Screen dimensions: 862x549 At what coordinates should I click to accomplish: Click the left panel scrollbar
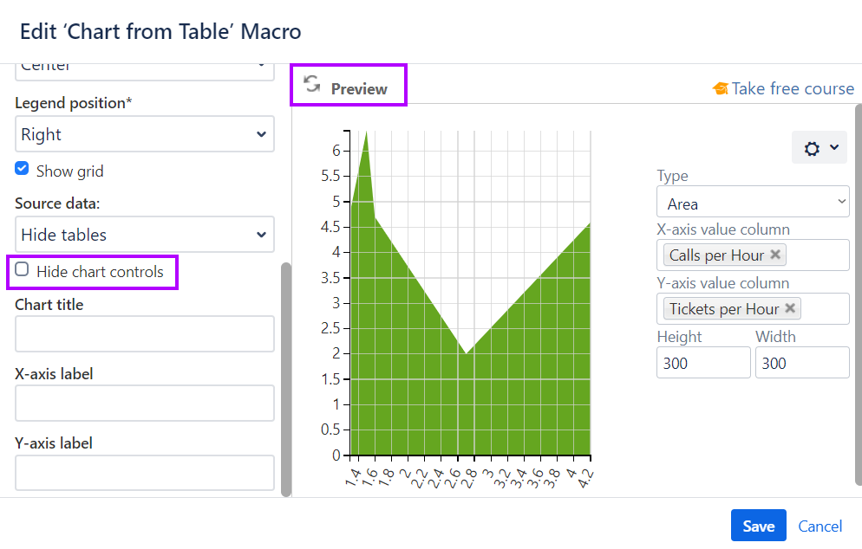[x=286, y=379]
